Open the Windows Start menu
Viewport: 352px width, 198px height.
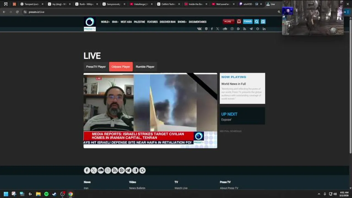coord(6,194)
